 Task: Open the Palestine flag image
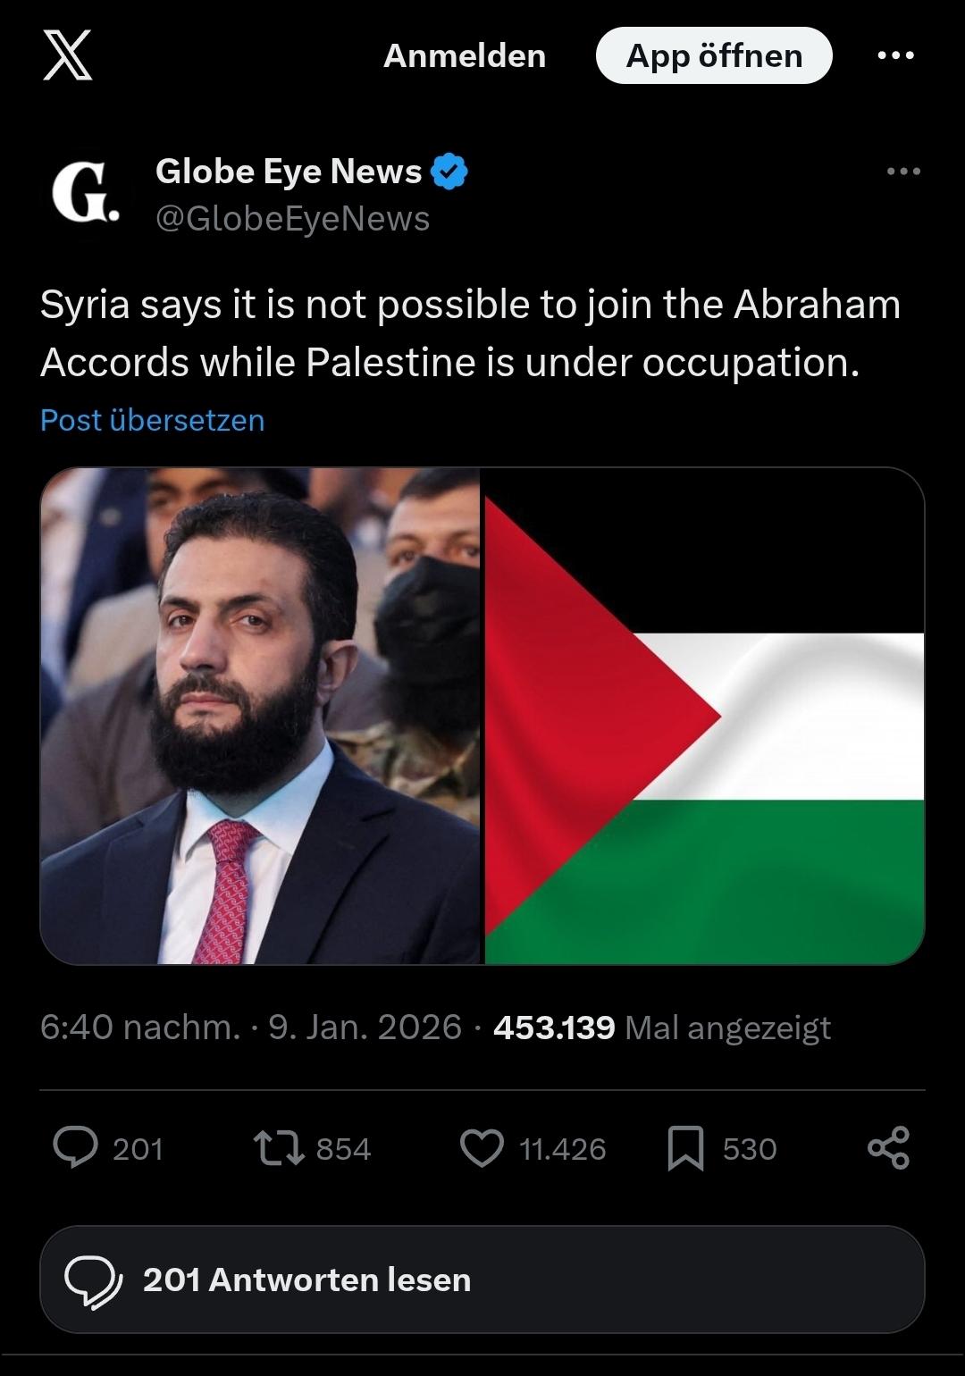(x=704, y=716)
